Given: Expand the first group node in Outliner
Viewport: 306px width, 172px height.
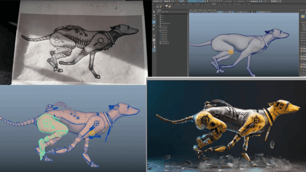Looking at the screenshot, I should coord(159,27).
